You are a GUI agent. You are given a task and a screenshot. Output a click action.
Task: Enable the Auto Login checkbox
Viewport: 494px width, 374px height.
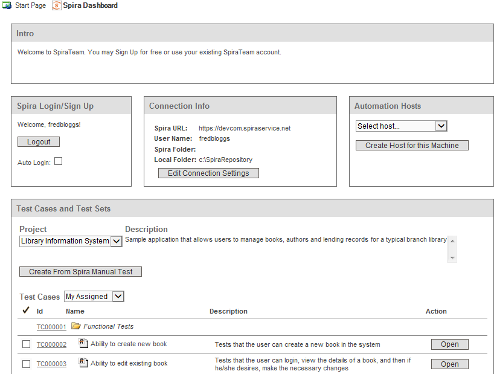(x=59, y=161)
